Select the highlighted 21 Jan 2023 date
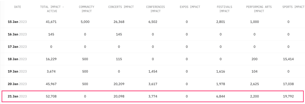This screenshot has width=305, height=104. (17, 96)
